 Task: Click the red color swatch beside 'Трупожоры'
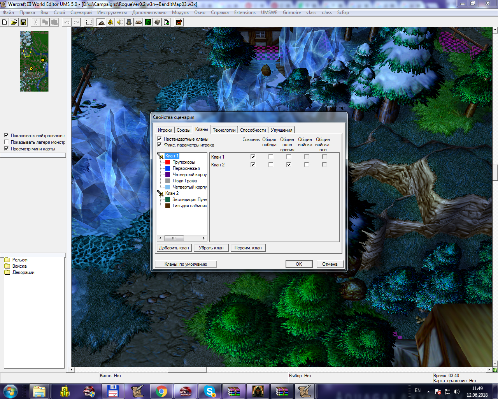click(168, 162)
